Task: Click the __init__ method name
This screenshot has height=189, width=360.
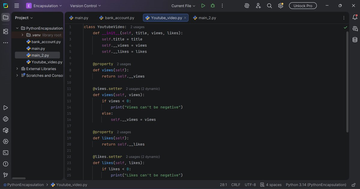Action: 111,33
